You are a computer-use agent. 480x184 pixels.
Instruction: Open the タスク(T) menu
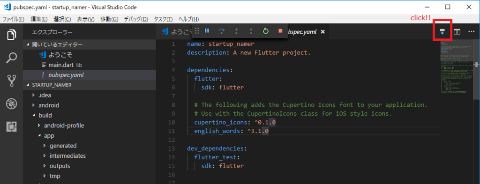(x=163, y=19)
